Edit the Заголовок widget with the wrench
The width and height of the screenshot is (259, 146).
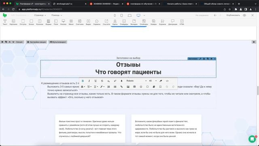pos(200,59)
